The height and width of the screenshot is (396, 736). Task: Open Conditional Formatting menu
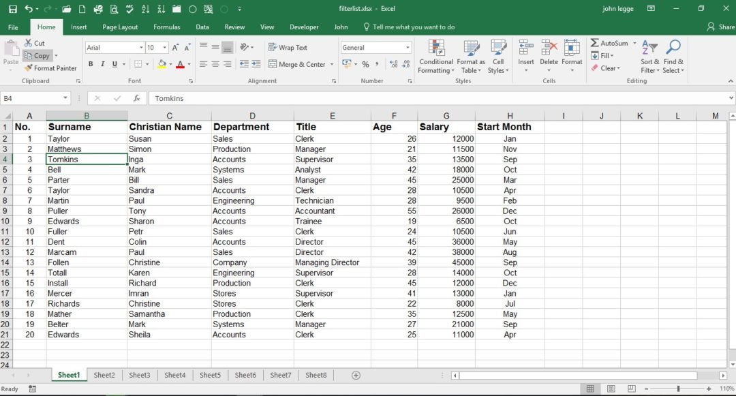pos(436,57)
